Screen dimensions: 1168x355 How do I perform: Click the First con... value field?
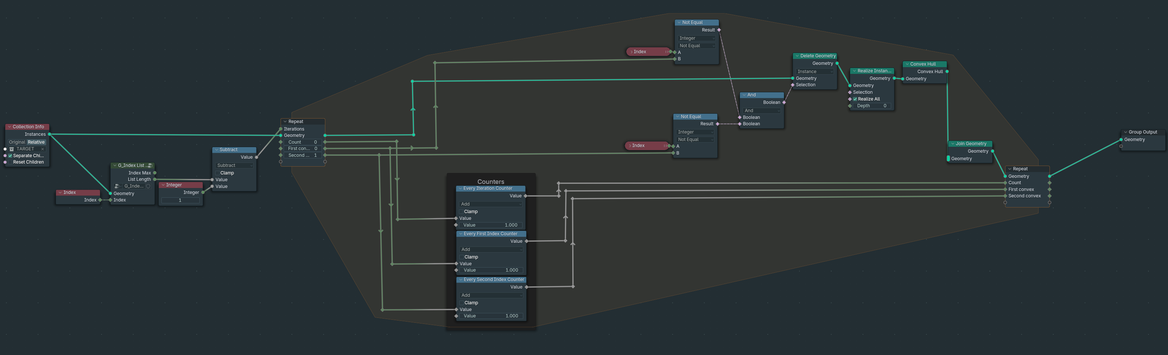(302, 149)
